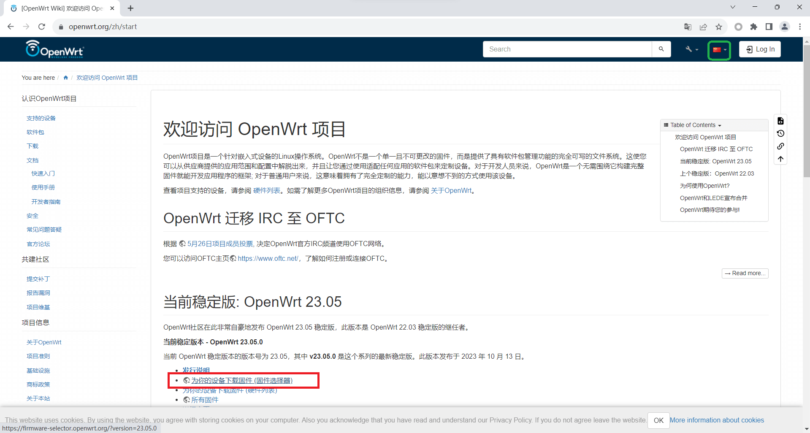The image size is (810, 433).
Task: Open sidebar link 报告漏洞
Action: tap(38, 293)
